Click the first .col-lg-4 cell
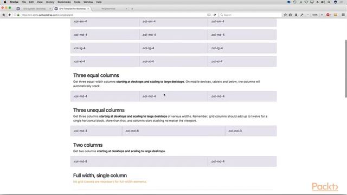The height and width of the screenshot is (195, 347). click(x=105, y=48)
